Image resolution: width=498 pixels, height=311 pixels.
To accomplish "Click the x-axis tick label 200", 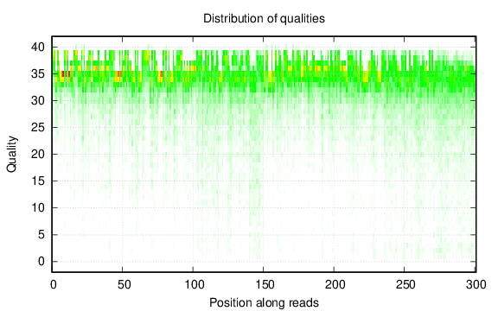I will 335,284.
